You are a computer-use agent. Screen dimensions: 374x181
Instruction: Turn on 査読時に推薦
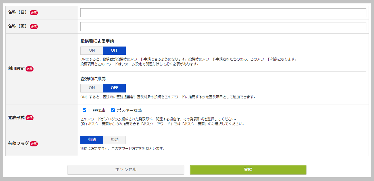[91, 88]
